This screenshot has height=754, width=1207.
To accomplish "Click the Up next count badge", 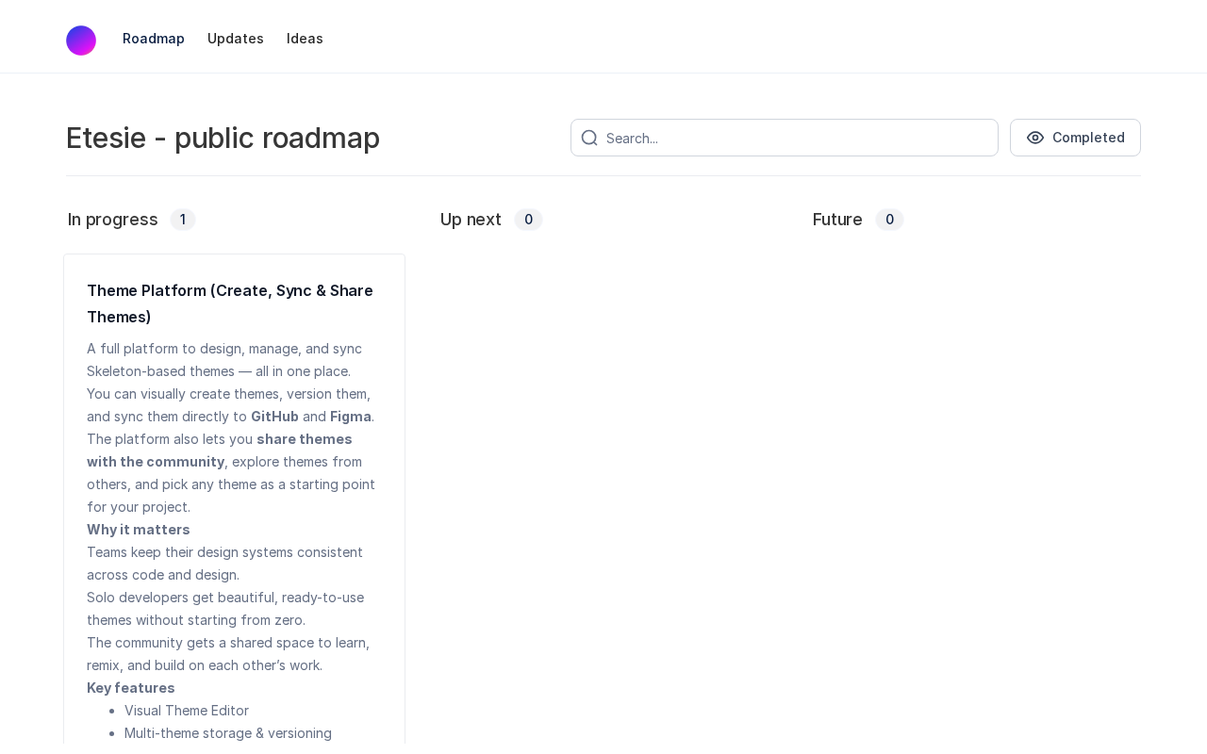I will tap(528, 220).
